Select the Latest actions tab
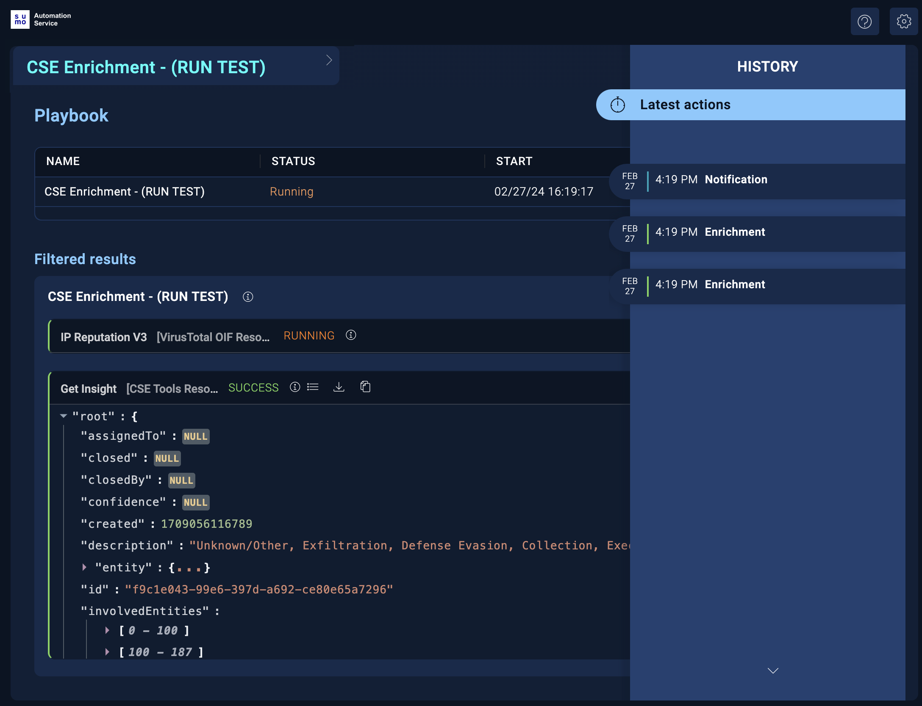 [685, 104]
